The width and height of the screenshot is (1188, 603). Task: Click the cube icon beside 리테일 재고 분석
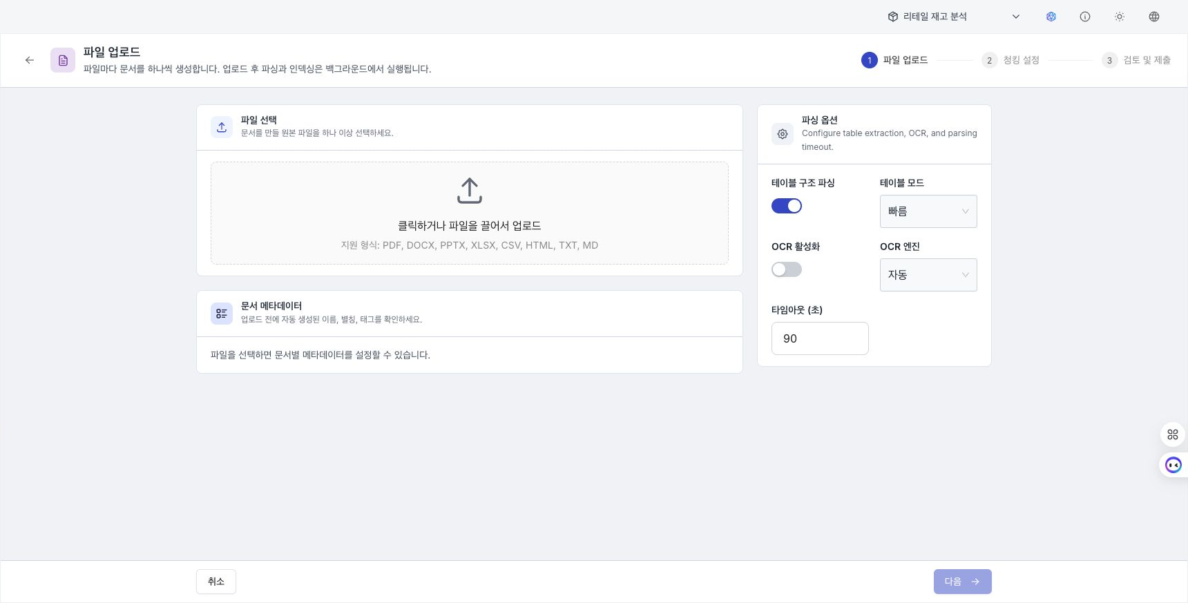click(x=893, y=17)
